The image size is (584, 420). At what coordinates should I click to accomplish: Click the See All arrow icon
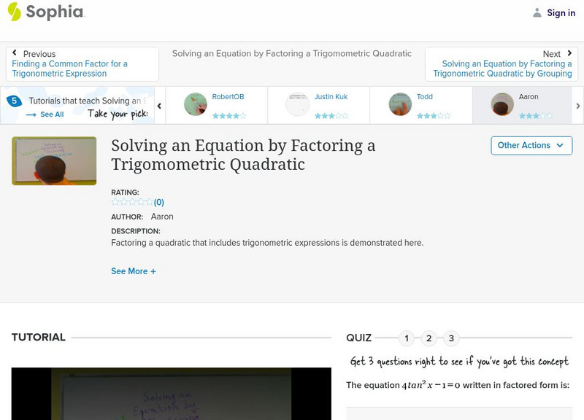tap(29, 113)
